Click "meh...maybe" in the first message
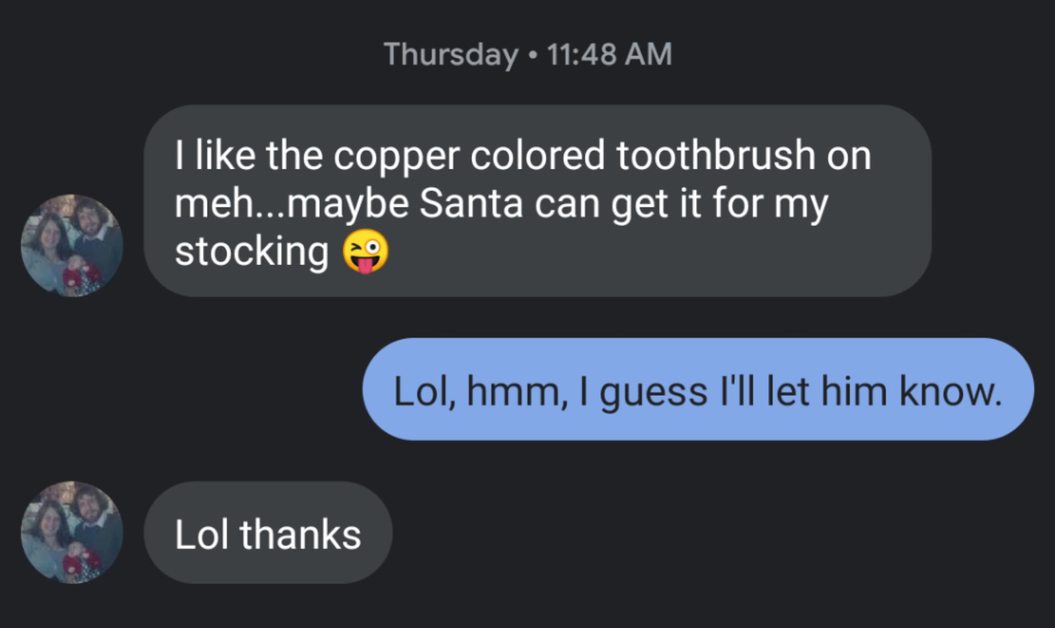This screenshot has height=628, width=1055. 292,204
